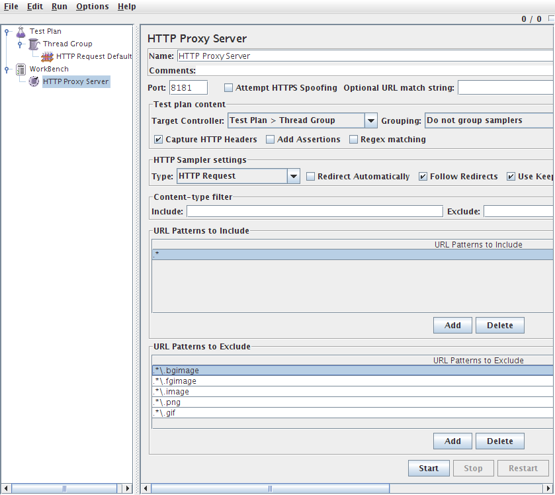Click Content-type Exclude field
Image resolution: width=555 pixels, height=495 pixels.
[x=519, y=211]
